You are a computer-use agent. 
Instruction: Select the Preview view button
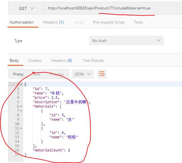[57, 74]
